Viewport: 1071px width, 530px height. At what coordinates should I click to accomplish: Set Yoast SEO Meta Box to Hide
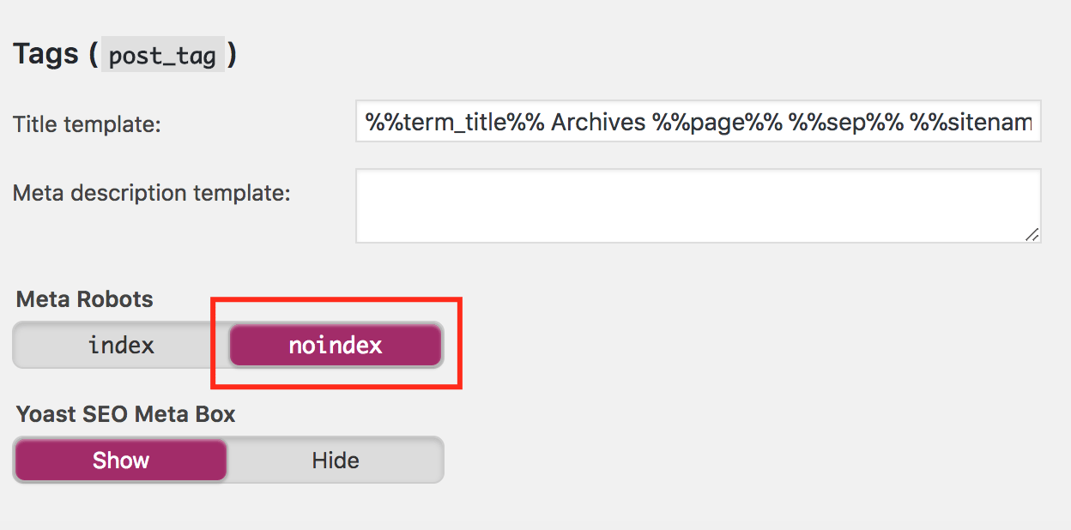(336, 461)
